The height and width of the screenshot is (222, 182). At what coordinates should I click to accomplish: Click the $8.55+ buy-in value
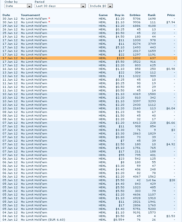pyautogui.click(x=119, y=220)
